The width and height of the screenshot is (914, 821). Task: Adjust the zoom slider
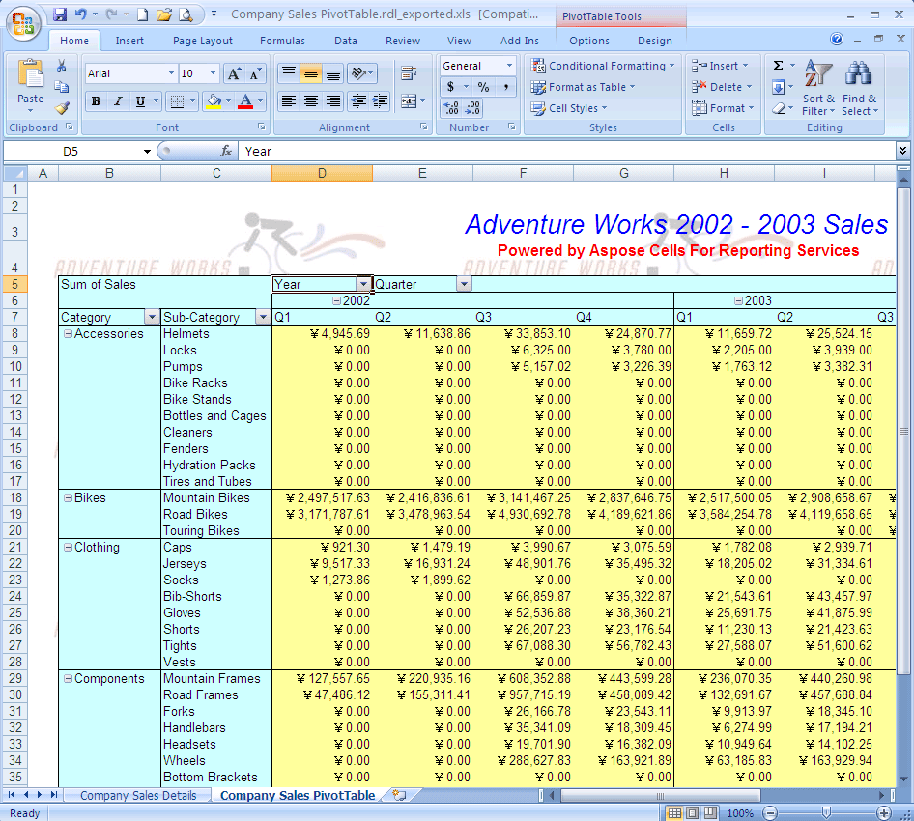coord(827,812)
